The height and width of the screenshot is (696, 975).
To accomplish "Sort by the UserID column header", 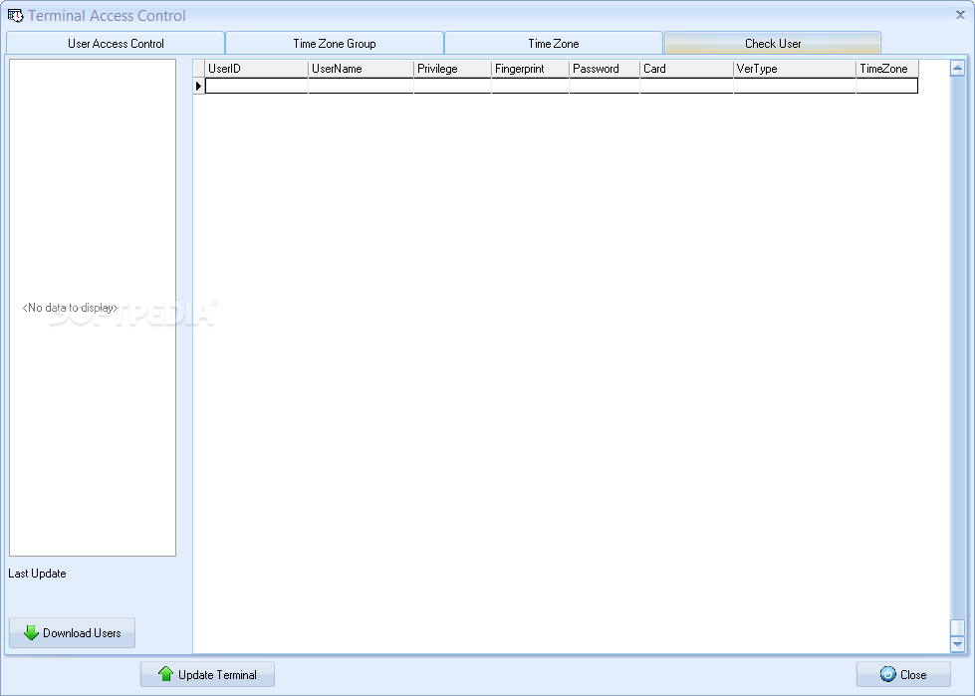I will coord(256,69).
